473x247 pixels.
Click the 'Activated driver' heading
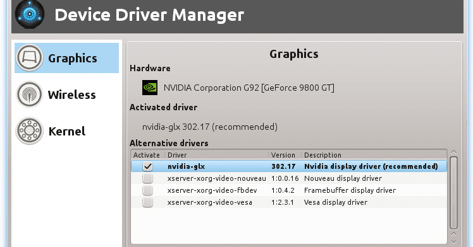click(x=164, y=107)
